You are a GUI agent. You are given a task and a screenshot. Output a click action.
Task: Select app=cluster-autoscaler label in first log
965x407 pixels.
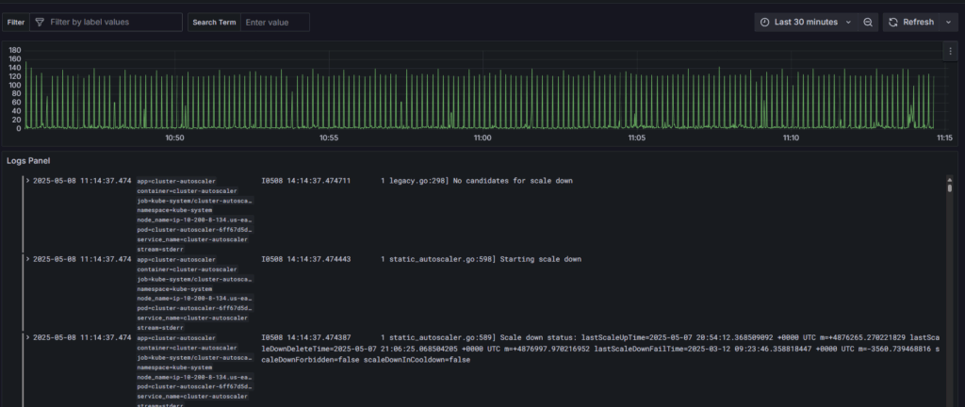pyautogui.click(x=176, y=181)
